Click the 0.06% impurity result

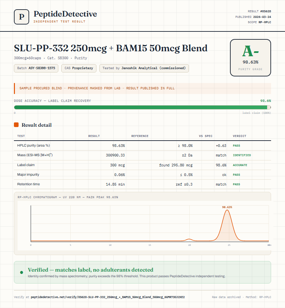[x=120, y=175]
